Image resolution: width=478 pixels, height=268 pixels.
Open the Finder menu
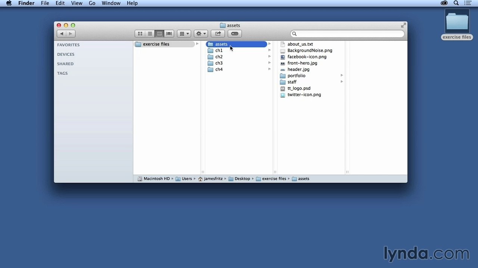pos(26,3)
